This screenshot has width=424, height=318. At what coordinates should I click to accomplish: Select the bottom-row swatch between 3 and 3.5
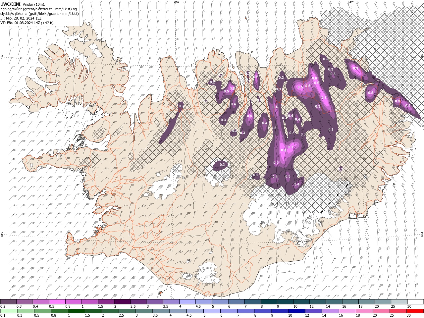coord(144,311)
